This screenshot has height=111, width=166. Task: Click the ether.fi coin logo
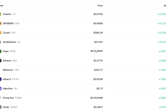[1, 79]
